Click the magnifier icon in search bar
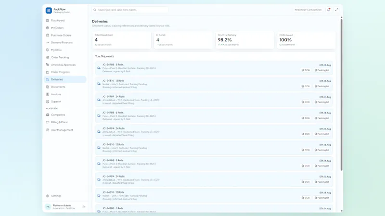The height and width of the screenshot is (216, 385). 95,10
